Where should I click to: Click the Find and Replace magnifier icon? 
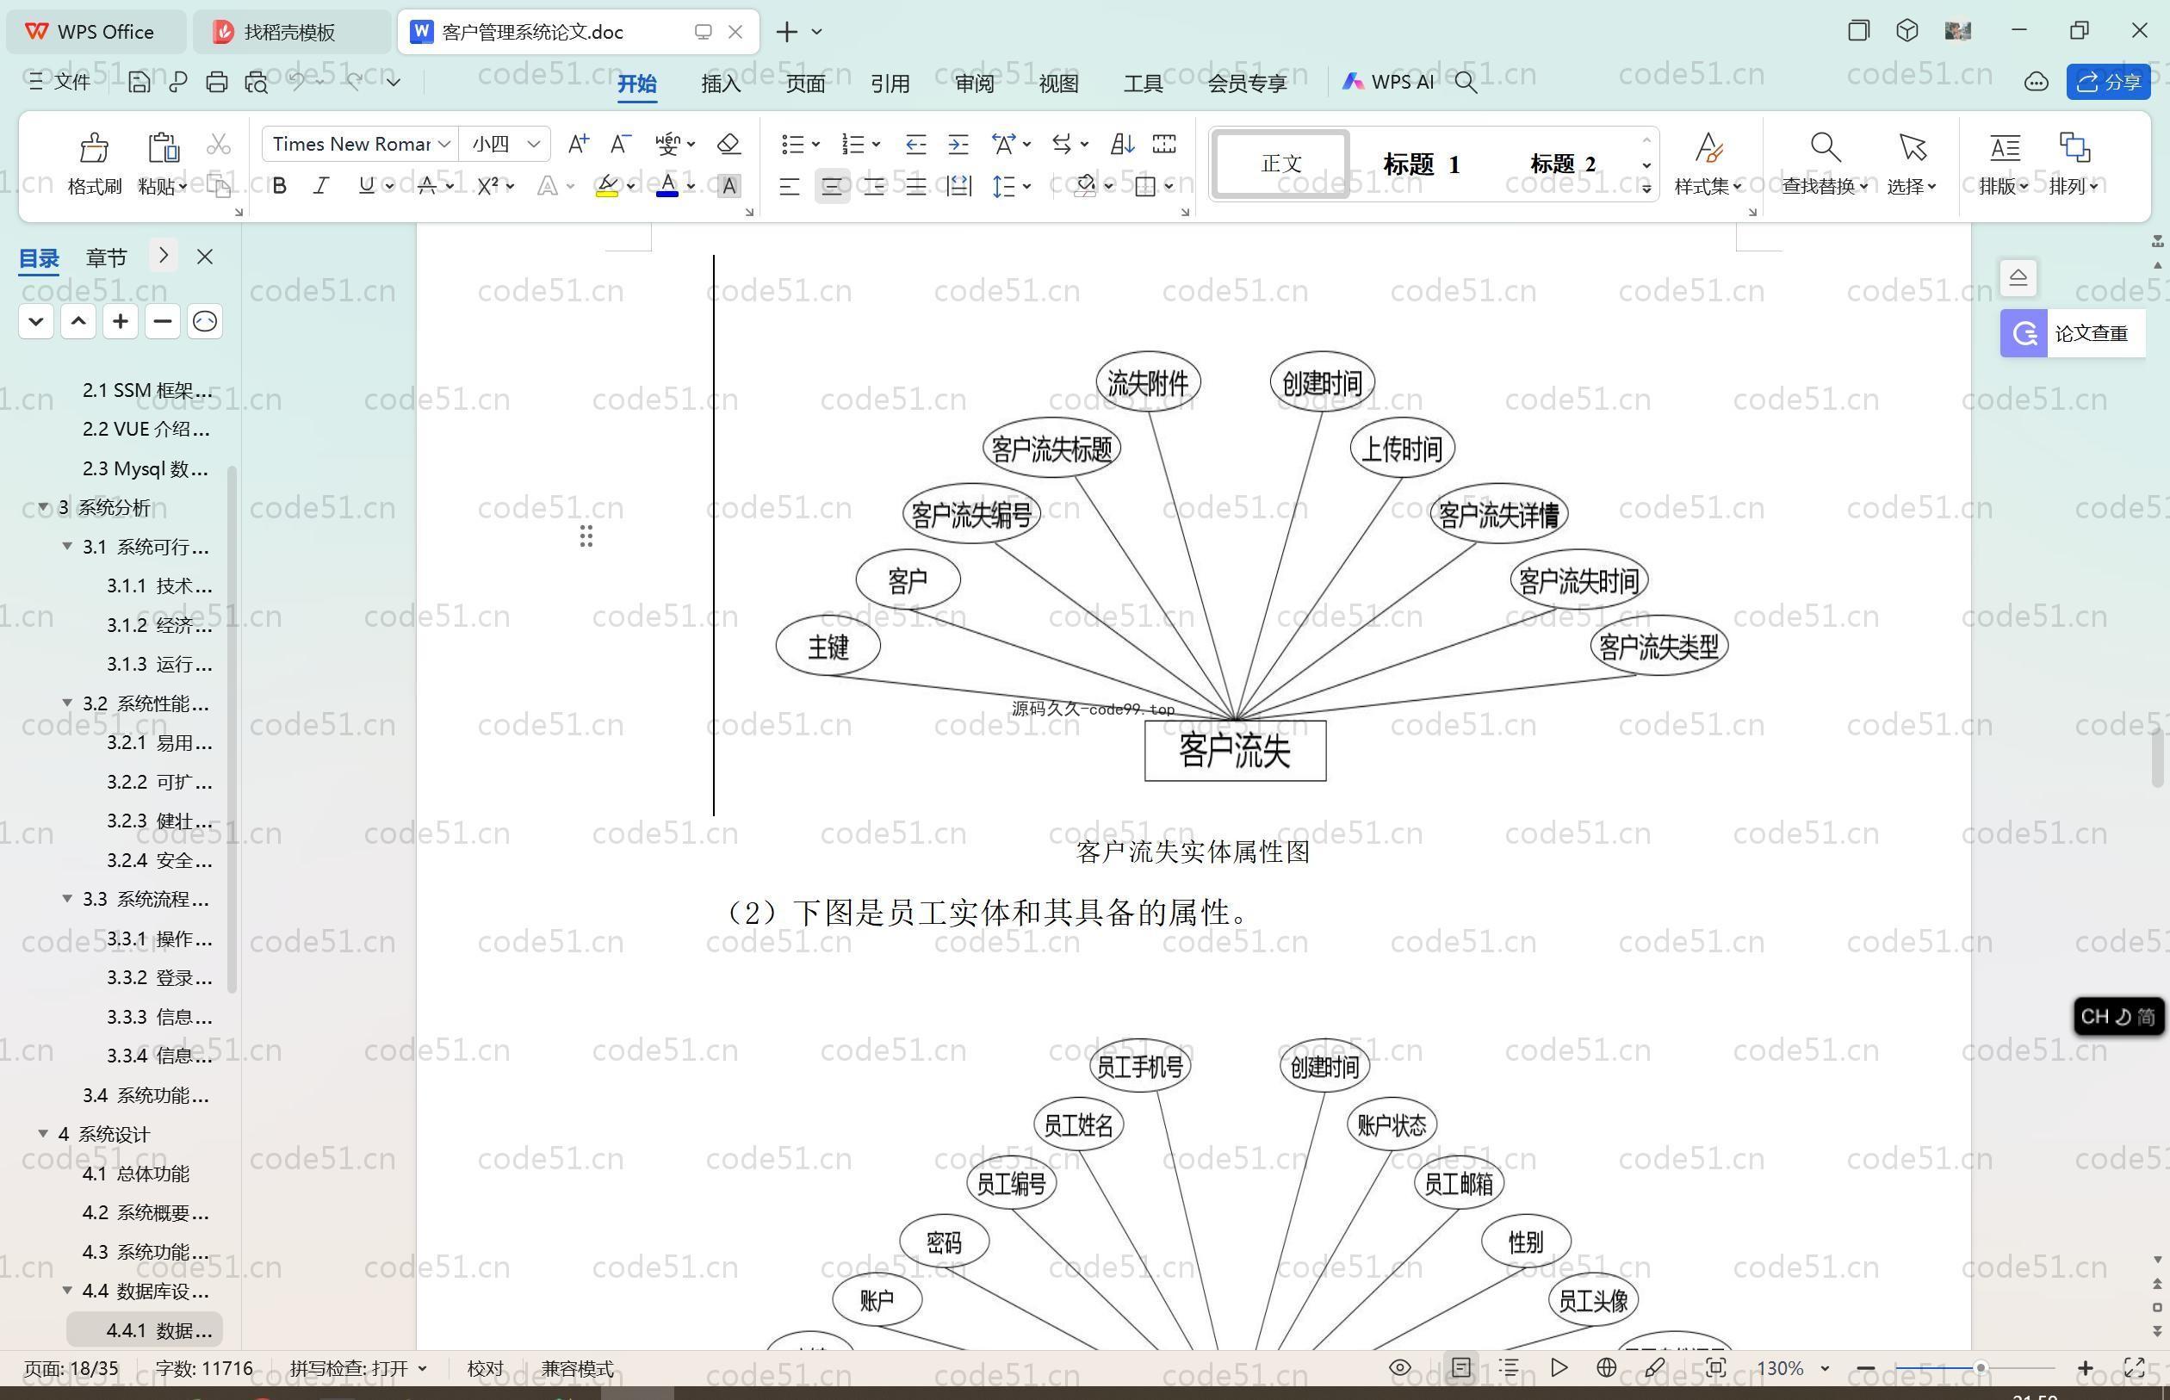pyautogui.click(x=1825, y=146)
